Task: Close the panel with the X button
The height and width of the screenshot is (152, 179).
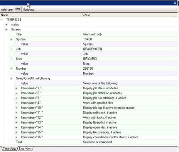Action: [x=175, y=3]
